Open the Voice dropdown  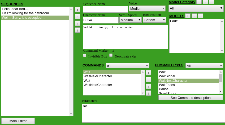click(147, 8)
